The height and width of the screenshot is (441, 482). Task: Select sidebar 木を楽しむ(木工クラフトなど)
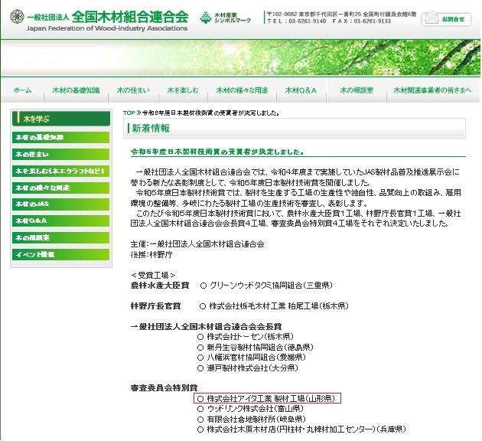[x=60, y=171]
